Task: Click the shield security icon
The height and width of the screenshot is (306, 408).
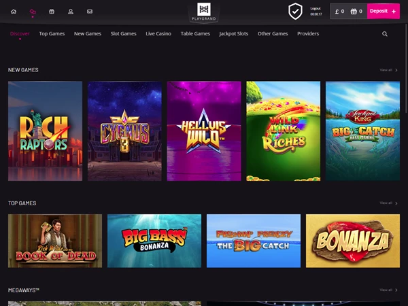Action: coord(295,11)
